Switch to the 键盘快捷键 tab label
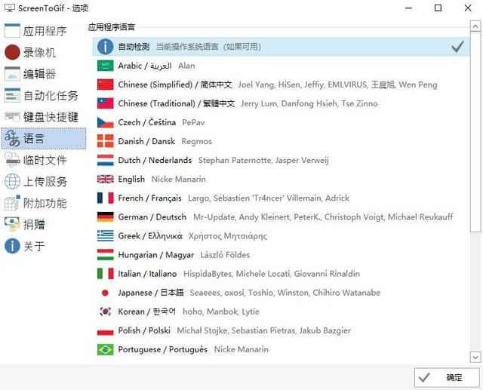The width and height of the screenshot is (483, 390). (51, 117)
